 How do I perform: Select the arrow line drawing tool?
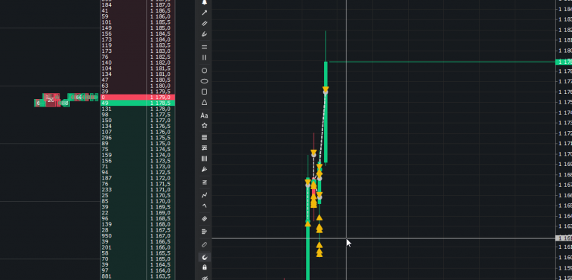click(204, 13)
